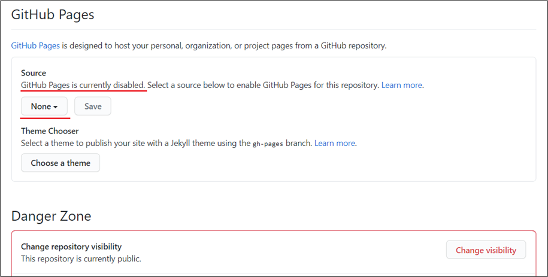Click text 'GitHub Pages is currently disabled.'
Image resolution: width=548 pixels, height=277 pixels.
tap(83, 85)
